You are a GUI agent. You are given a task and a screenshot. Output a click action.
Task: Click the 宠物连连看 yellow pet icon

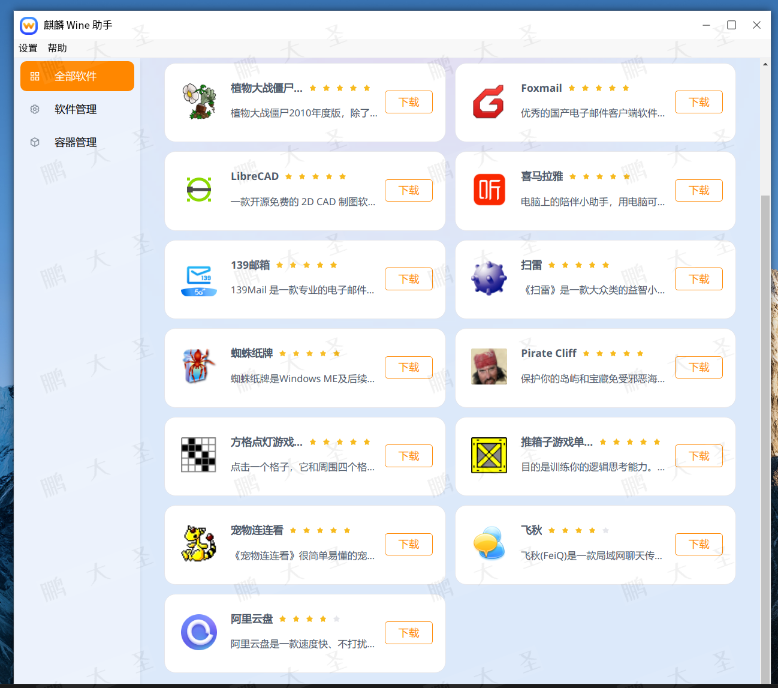pos(199,543)
